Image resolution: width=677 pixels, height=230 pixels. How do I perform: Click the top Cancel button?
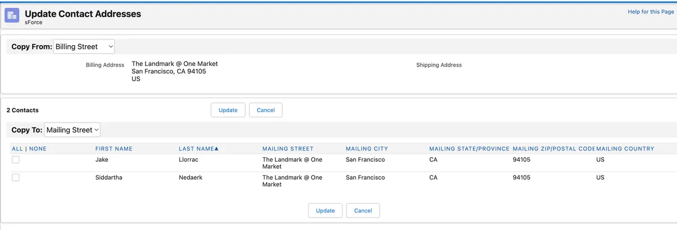tap(266, 110)
